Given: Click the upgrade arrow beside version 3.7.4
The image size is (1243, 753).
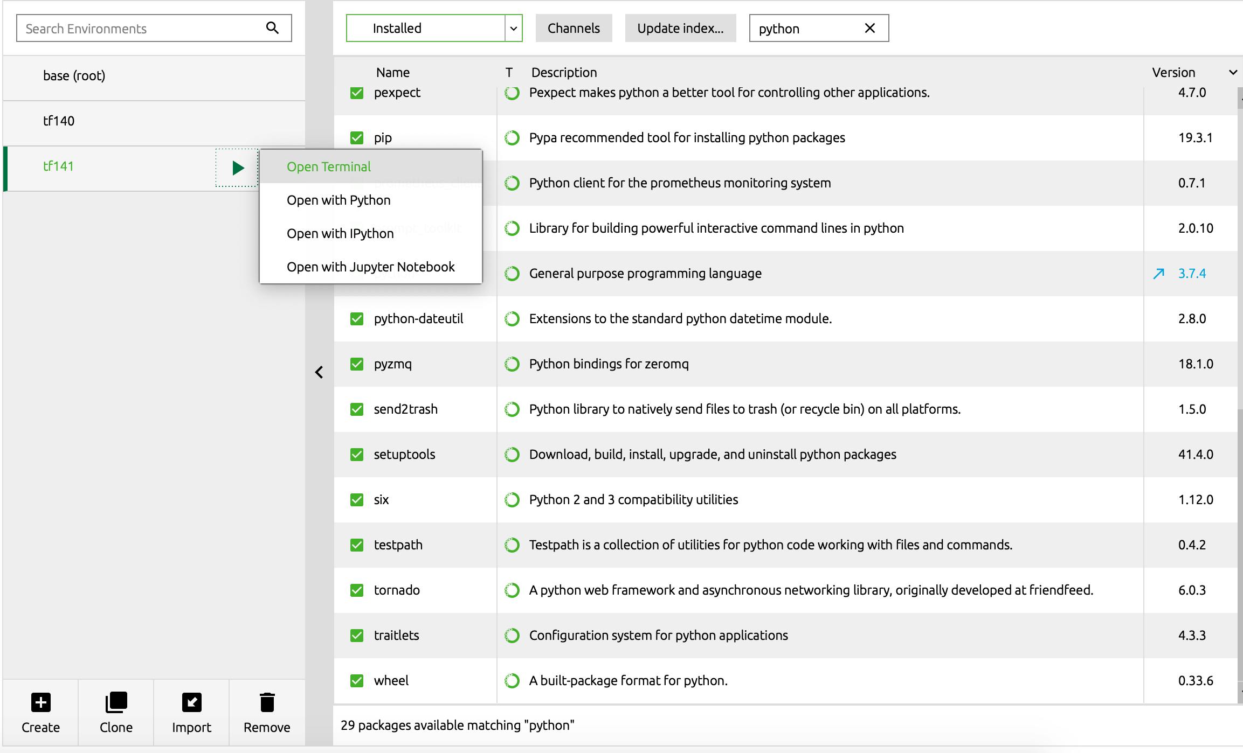Looking at the screenshot, I should click(x=1158, y=274).
